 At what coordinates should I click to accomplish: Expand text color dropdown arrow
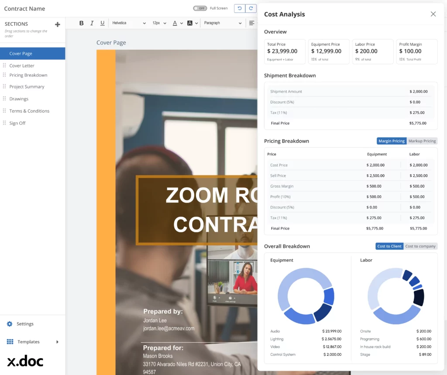[182, 24]
